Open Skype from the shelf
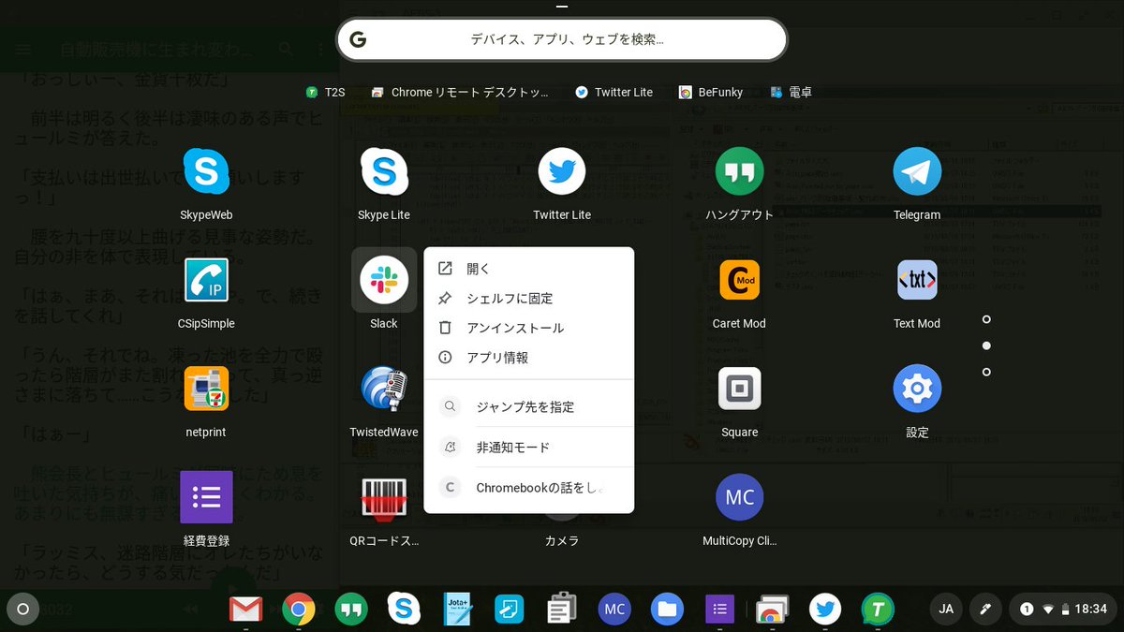The height and width of the screenshot is (632, 1124). 404,610
